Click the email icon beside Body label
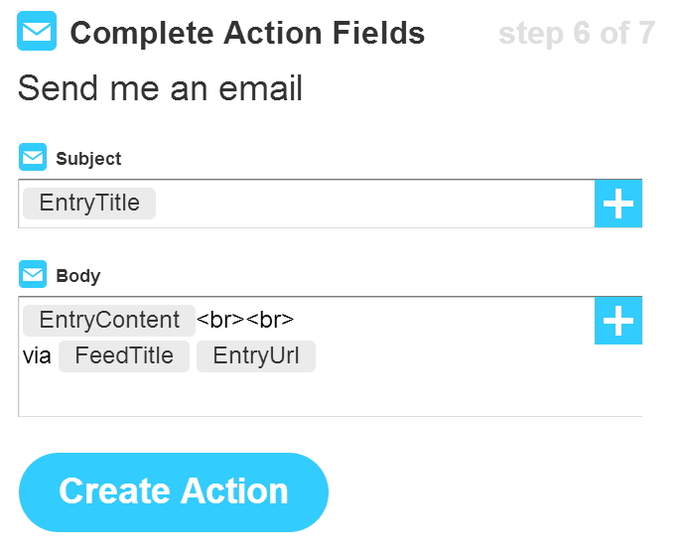This screenshot has width=686, height=553. click(x=33, y=274)
